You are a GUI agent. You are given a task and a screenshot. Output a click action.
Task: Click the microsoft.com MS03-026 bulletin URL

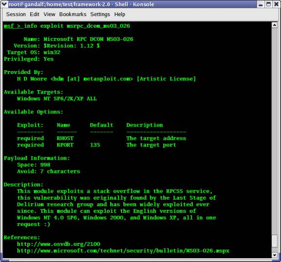coord(123,251)
